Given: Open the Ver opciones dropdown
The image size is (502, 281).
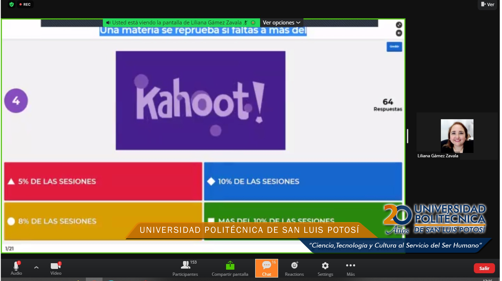Looking at the screenshot, I should (281, 22).
